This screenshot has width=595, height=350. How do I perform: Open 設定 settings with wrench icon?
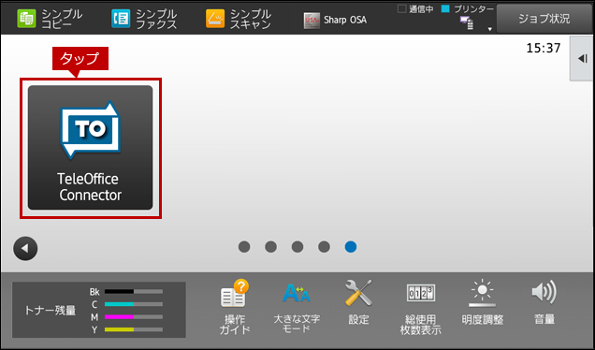point(358,302)
